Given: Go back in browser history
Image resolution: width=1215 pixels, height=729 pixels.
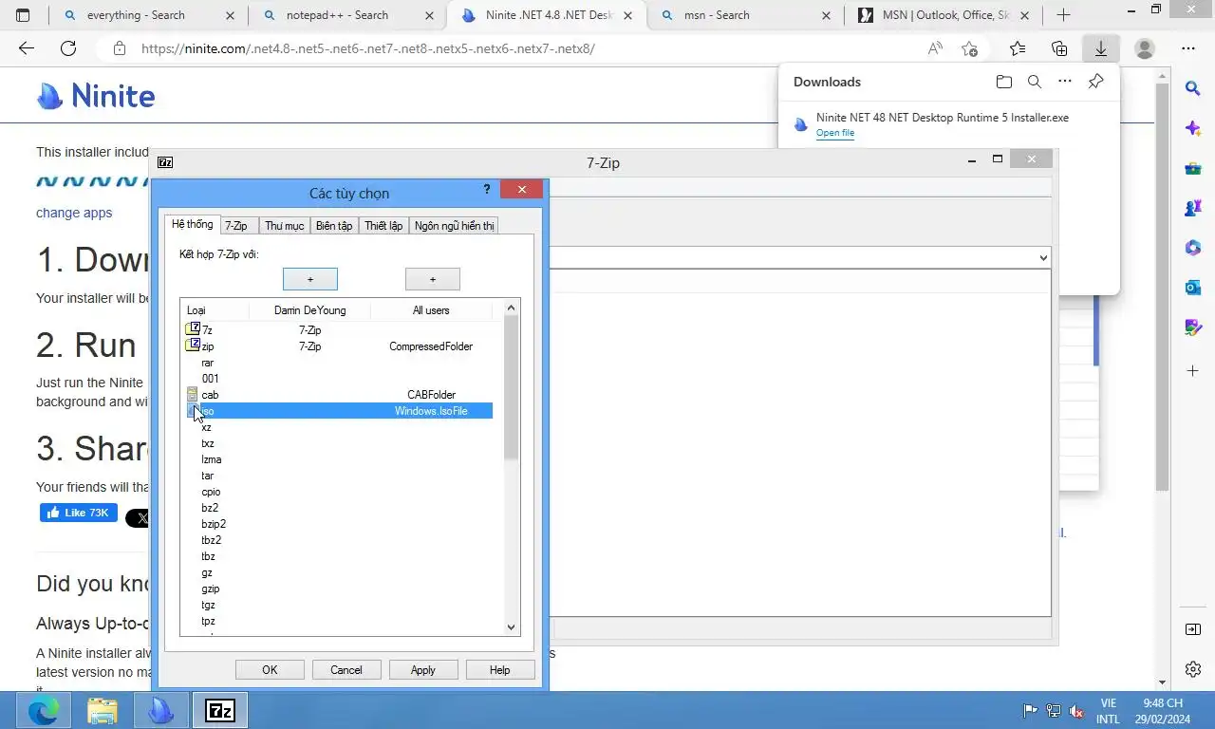Looking at the screenshot, I should tap(26, 48).
